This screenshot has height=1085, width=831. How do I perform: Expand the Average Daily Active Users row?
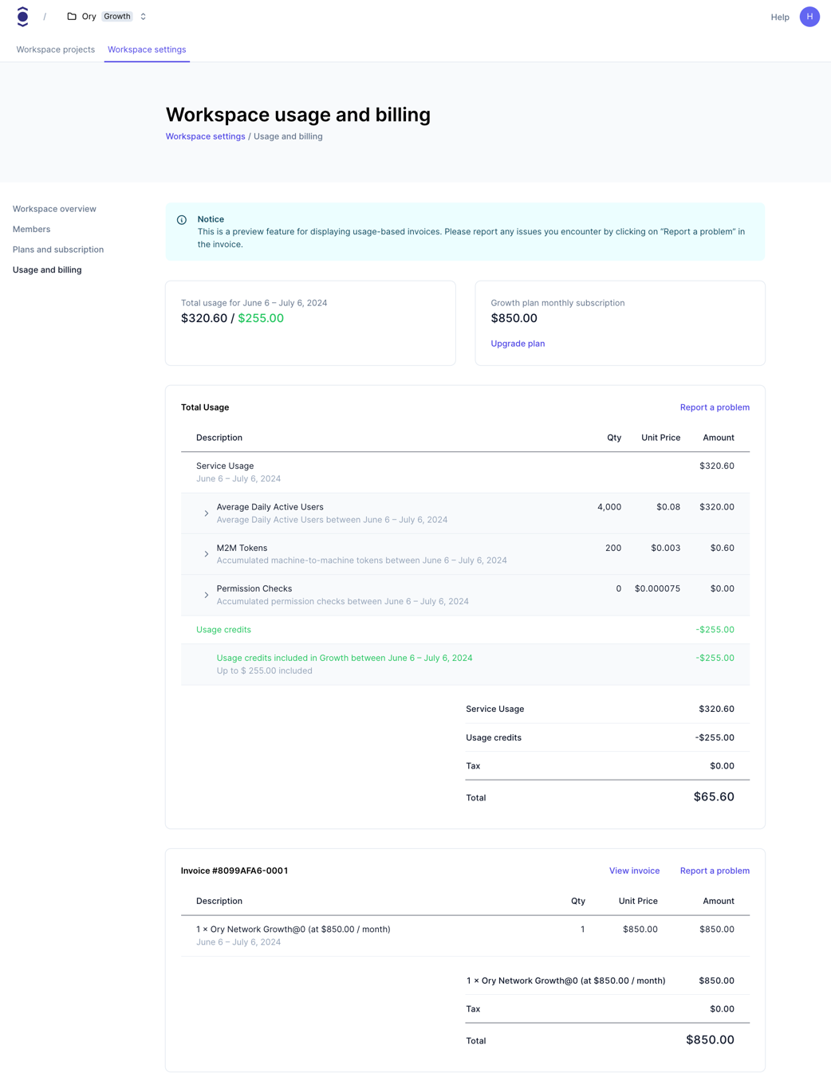(206, 513)
